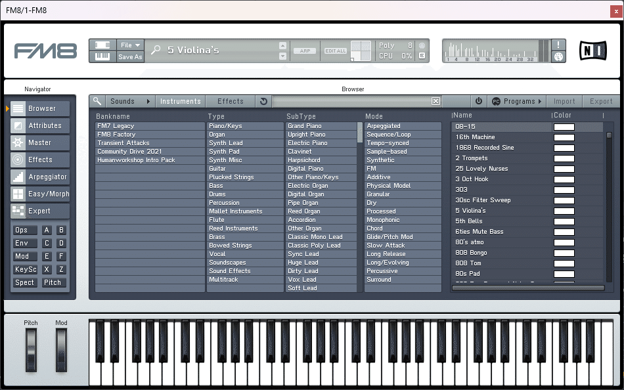
Task: Click the horizontal scrollbar under the results list
Action: coord(528,288)
